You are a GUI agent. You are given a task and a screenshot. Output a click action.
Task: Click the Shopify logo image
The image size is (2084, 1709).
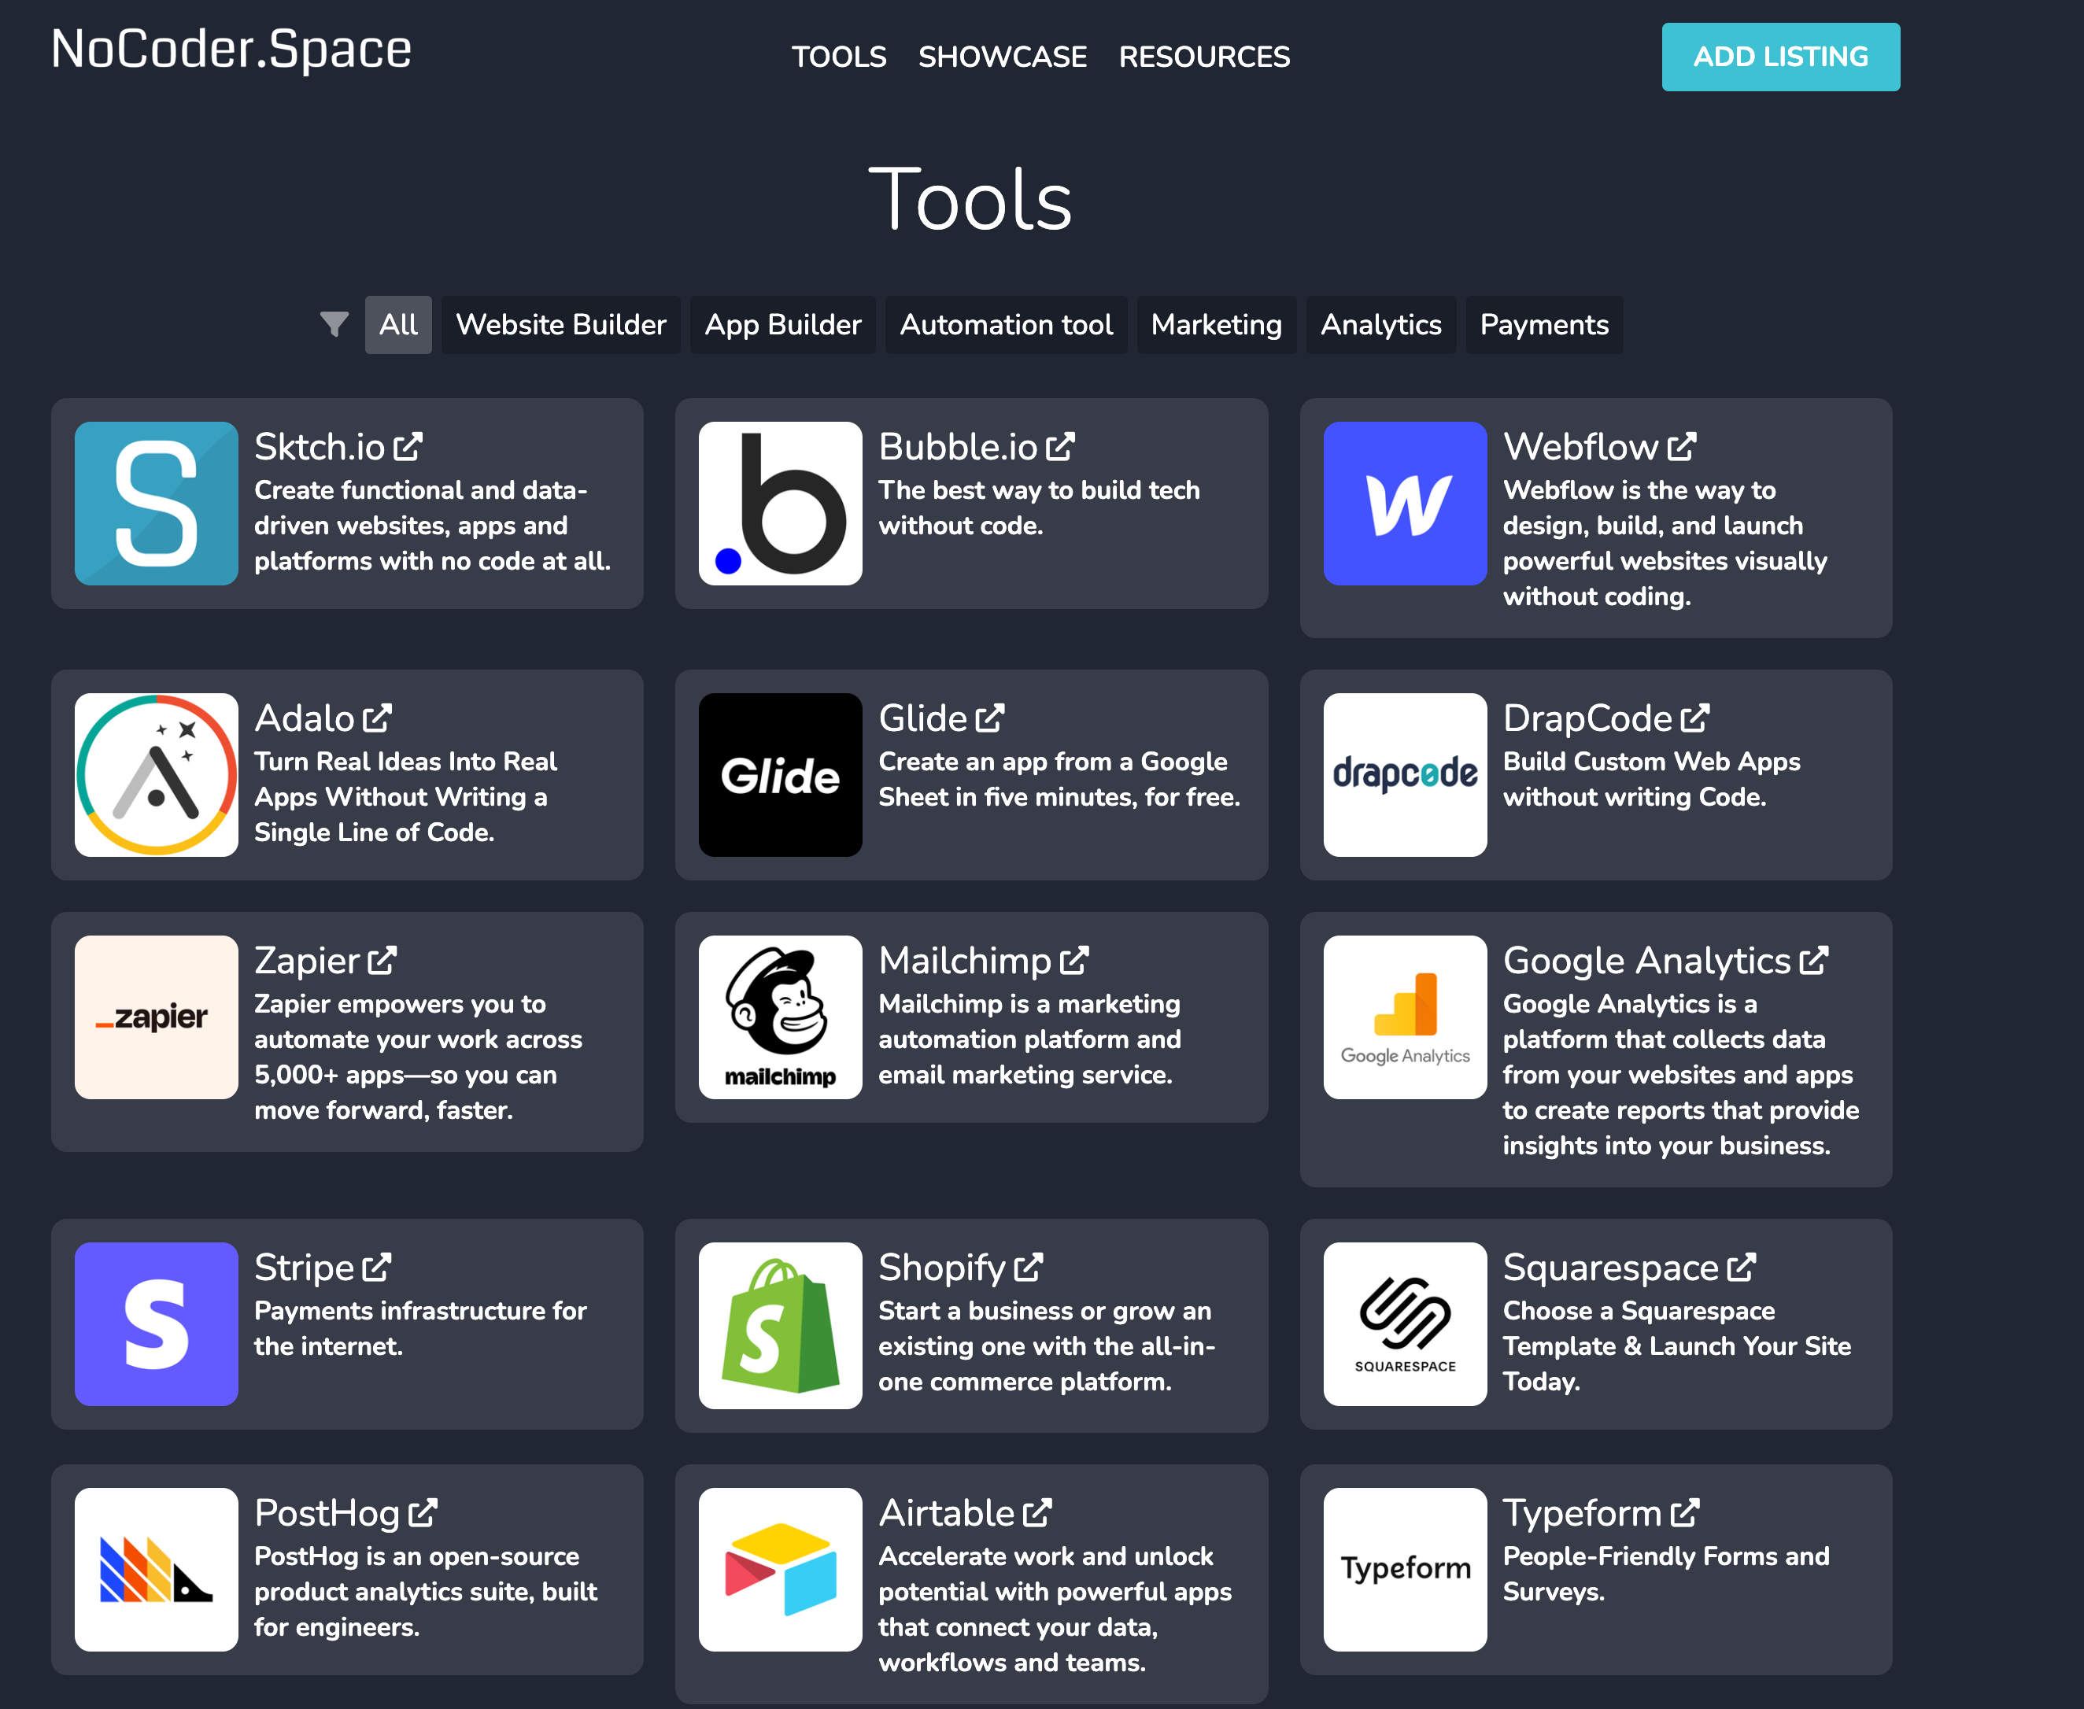(x=781, y=1325)
